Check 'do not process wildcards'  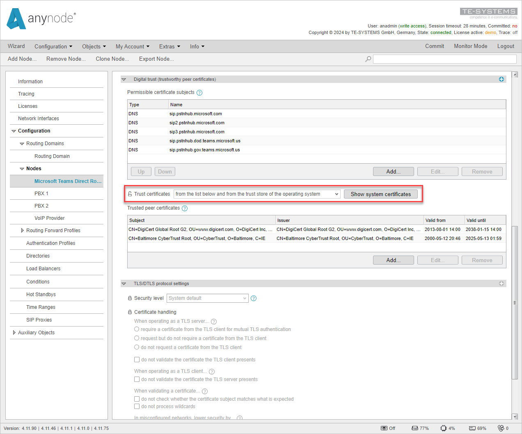point(137,407)
